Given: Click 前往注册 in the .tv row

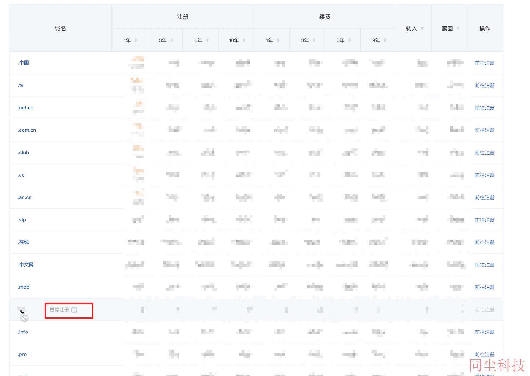Looking at the screenshot, I should [x=485, y=85].
